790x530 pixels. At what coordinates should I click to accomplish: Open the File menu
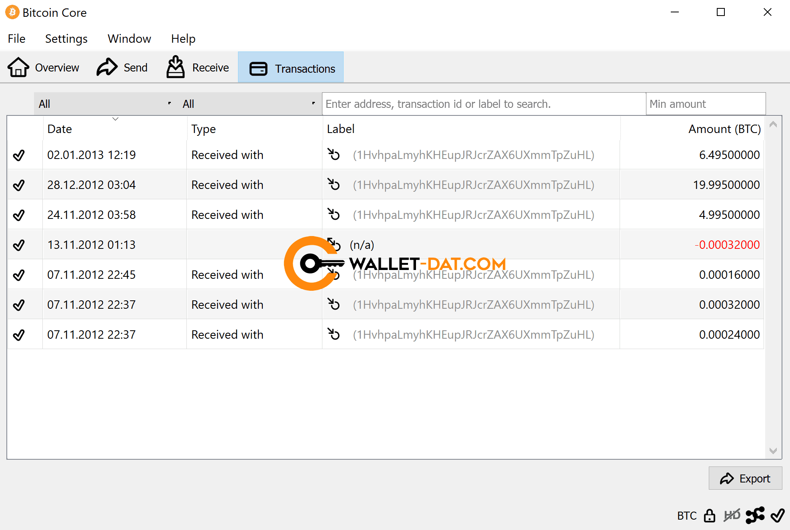click(16, 38)
